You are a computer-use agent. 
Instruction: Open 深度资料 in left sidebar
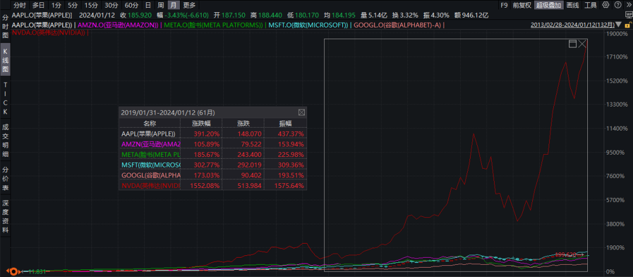pyautogui.click(x=5, y=216)
